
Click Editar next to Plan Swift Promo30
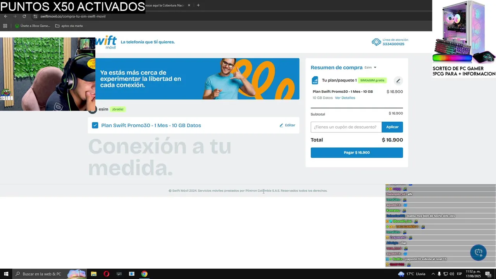(287, 125)
